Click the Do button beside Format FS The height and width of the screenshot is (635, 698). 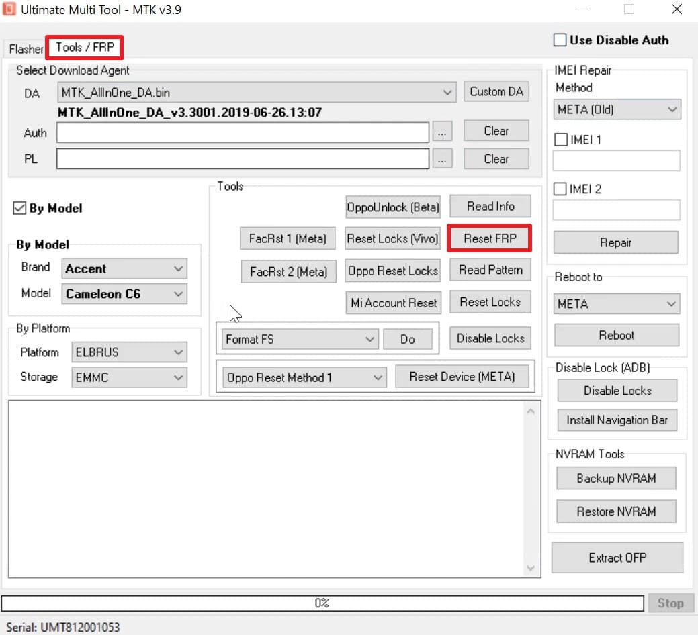coord(407,339)
